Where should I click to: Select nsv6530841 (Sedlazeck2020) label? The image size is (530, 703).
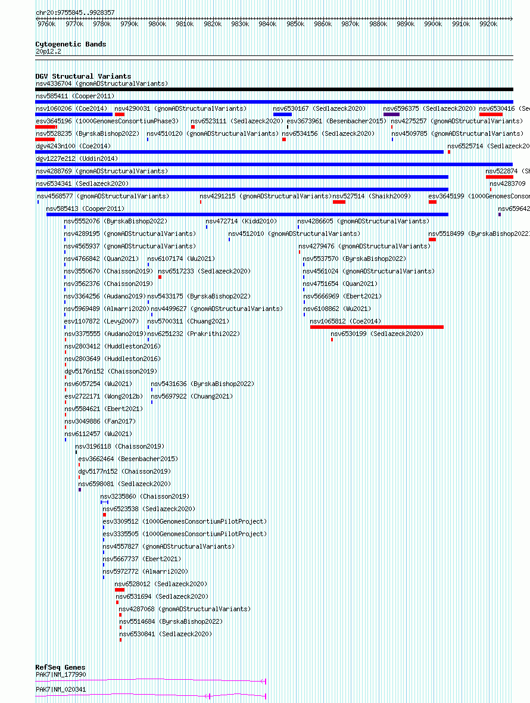click(x=166, y=636)
